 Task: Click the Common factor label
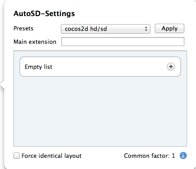147,156
